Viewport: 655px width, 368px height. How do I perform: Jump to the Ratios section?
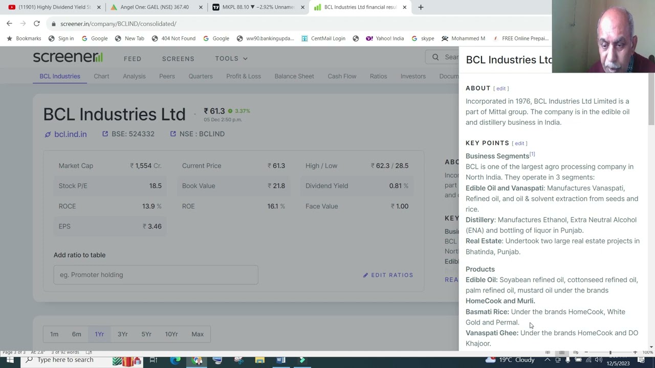tap(378, 76)
